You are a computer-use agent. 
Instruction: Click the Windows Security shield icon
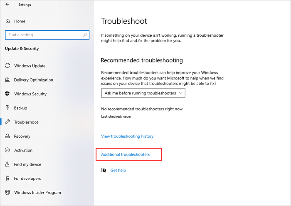pyautogui.click(x=7, y=94)
